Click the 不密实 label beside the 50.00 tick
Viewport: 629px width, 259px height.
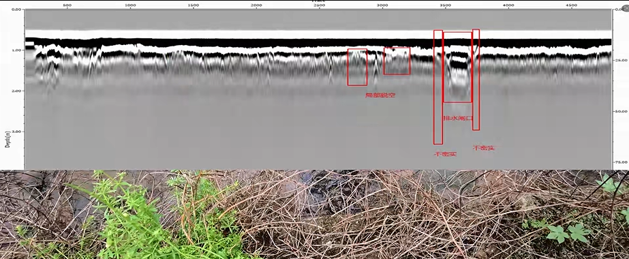(x=484, y=148)
